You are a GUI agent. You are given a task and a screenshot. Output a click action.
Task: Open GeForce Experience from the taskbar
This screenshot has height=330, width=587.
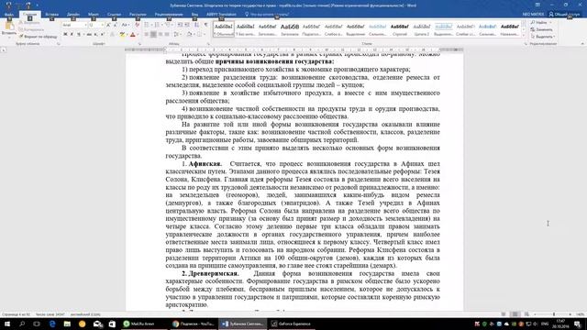click(x=291, y=324)
